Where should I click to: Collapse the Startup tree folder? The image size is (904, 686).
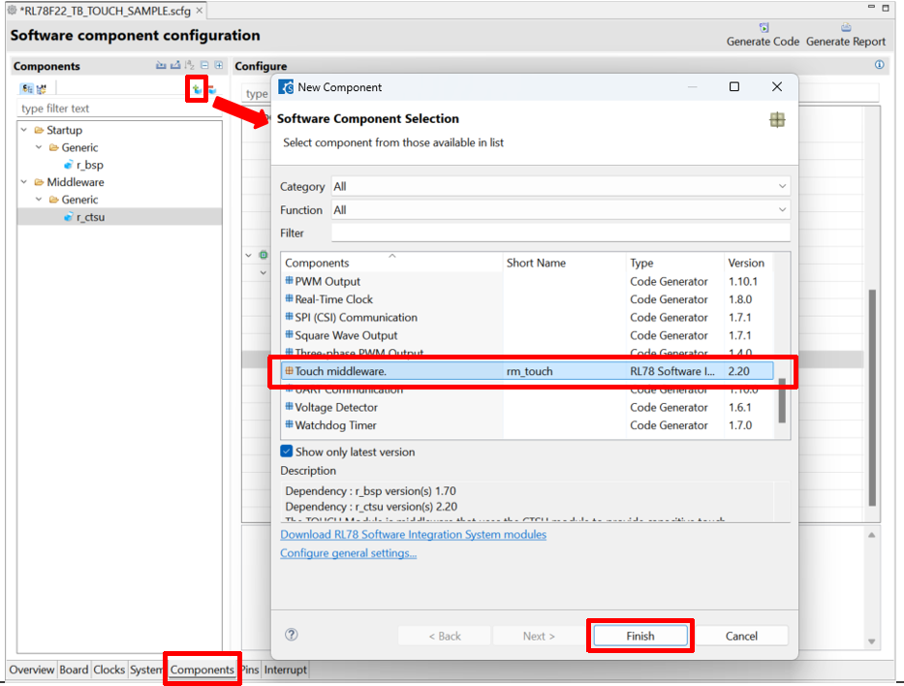click(23, 130)
